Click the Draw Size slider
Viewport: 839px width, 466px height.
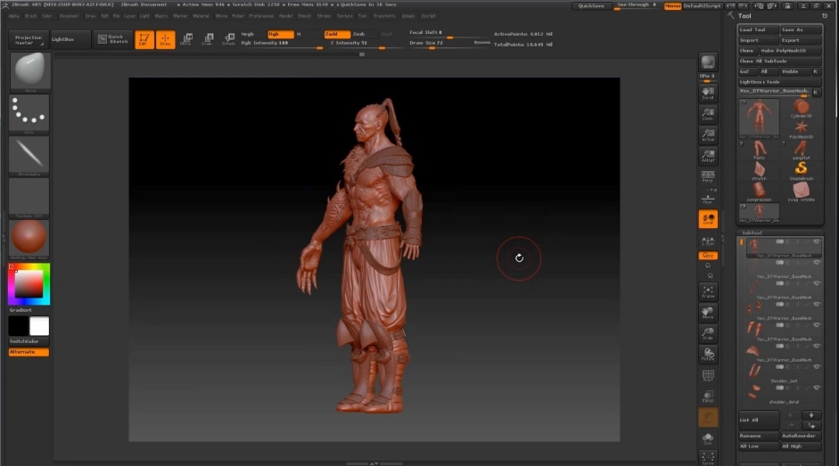[449, 44]
